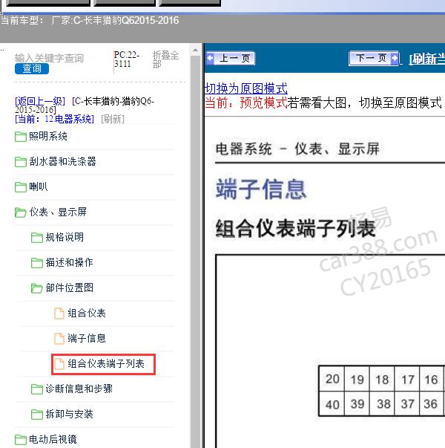Screen dimensions: 445x448
Task: Click the folder icon next to 照明系统
Action: (21, 137)
